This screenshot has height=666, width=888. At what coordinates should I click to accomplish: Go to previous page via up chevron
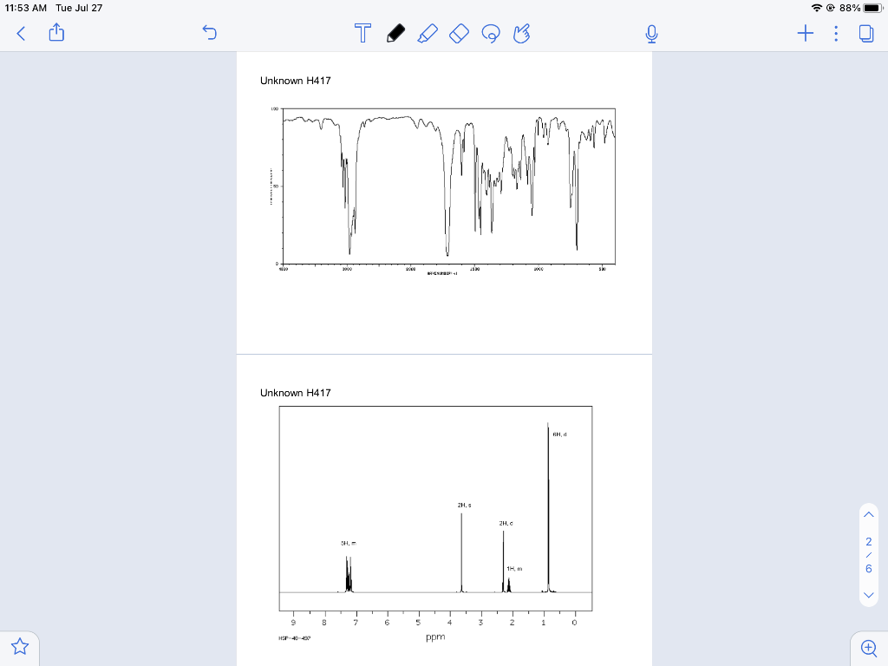869,513
